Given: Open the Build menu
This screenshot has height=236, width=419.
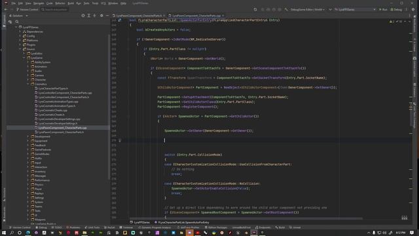Looking at the screenshot, I should tap(71, 3).
